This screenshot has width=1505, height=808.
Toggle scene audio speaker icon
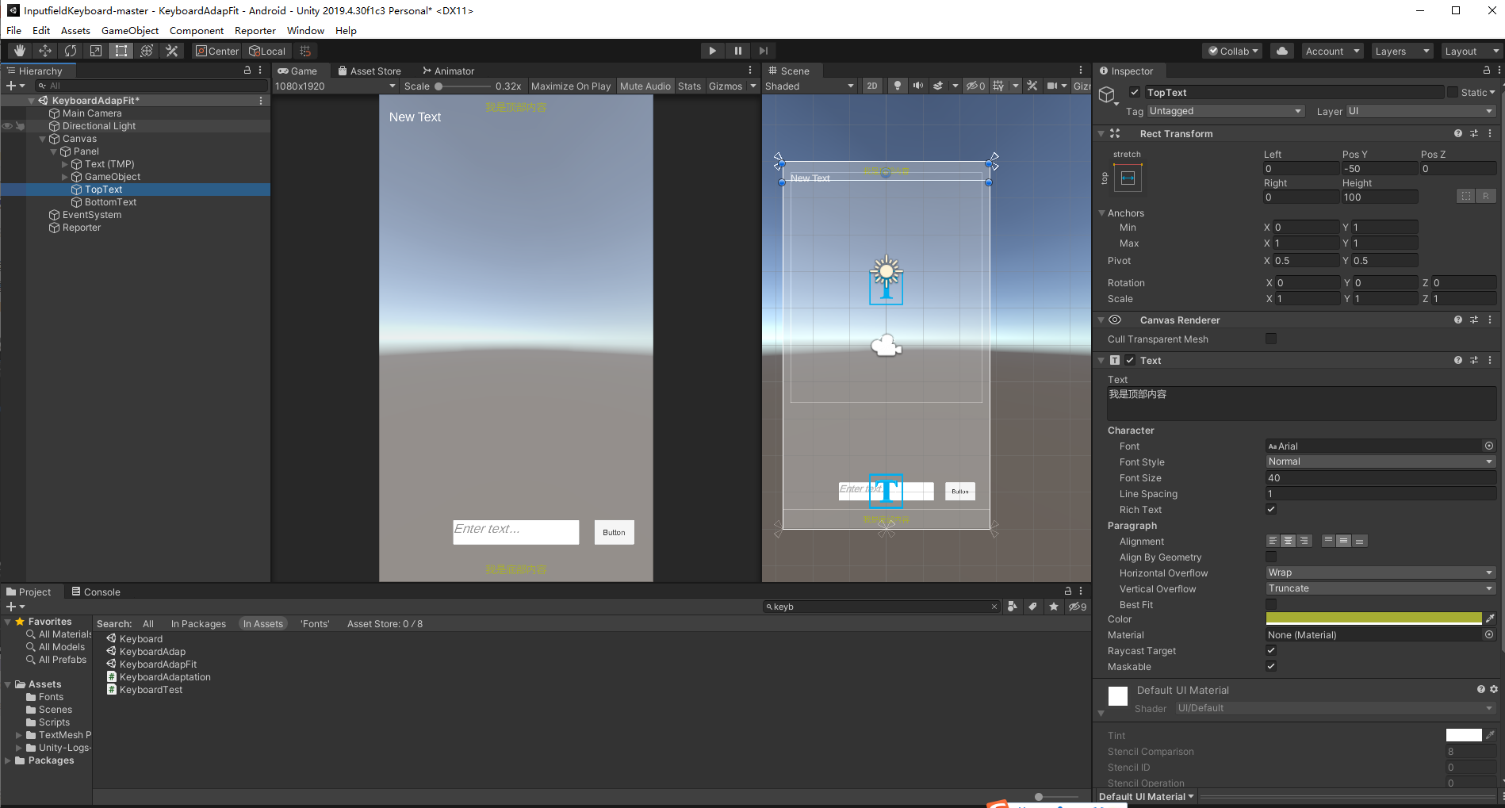pyautogui.click(x=918, y=86)
